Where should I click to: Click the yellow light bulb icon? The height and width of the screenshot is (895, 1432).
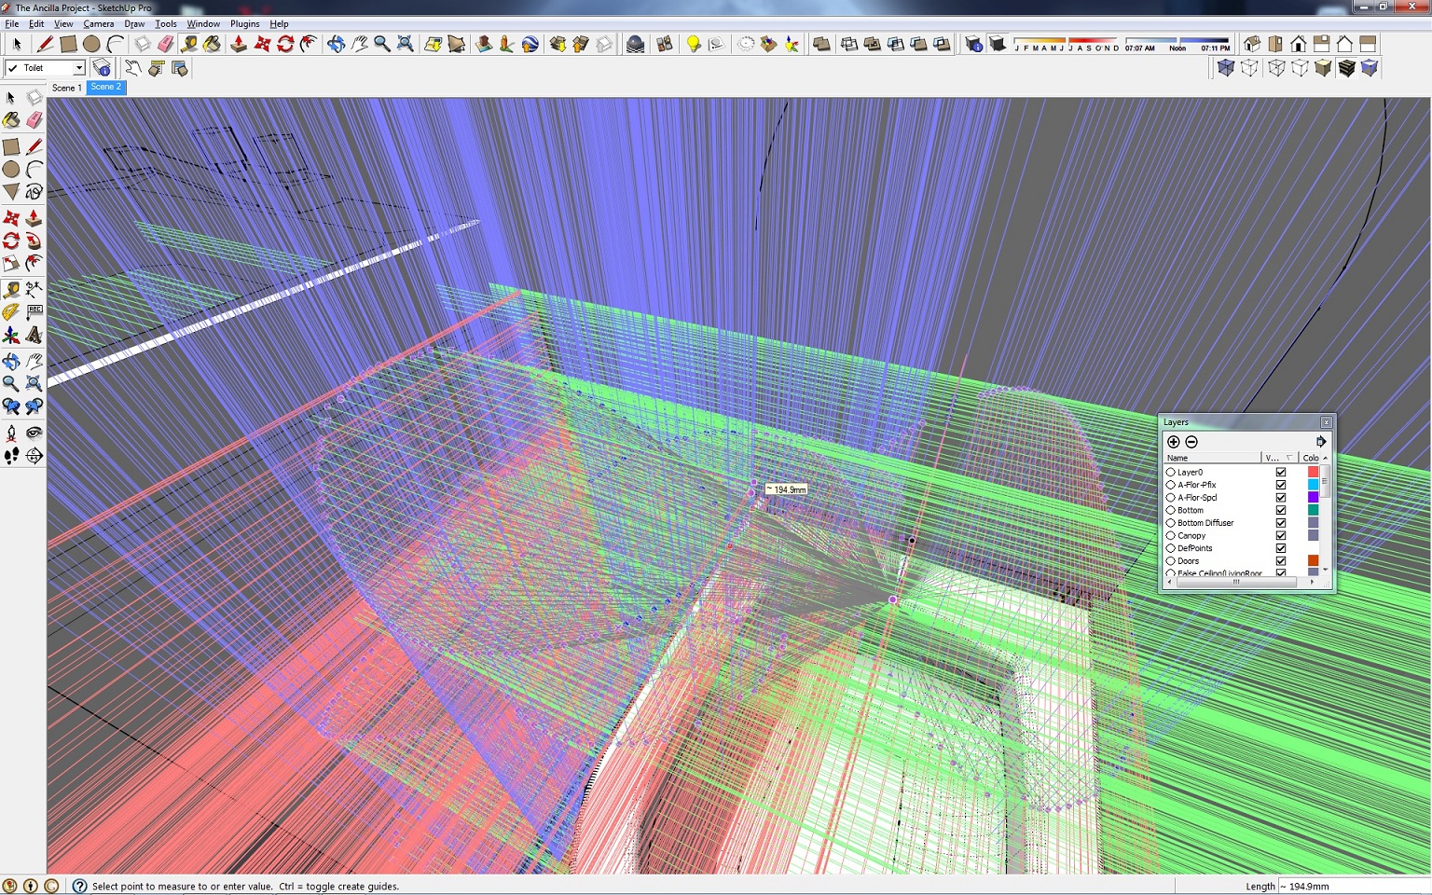point(694,44)
